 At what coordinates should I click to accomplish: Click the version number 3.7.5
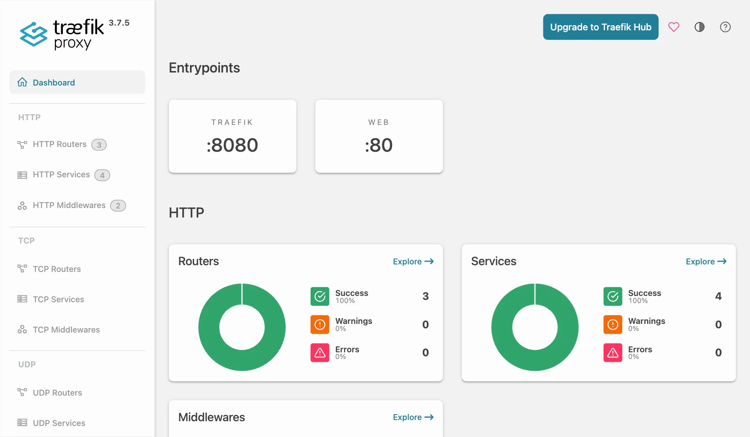point(119,23)
